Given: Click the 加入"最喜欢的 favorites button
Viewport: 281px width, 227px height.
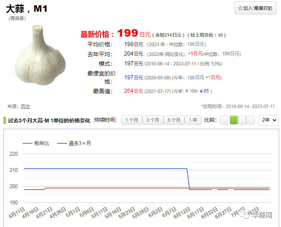Looking at the screenshot, I should point(255,8).
